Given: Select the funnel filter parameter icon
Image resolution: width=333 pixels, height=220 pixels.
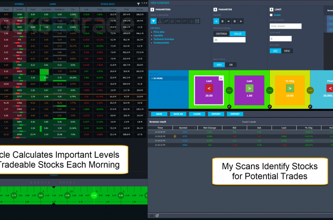Looking at the screenshot, I should (x=153, y=21).
